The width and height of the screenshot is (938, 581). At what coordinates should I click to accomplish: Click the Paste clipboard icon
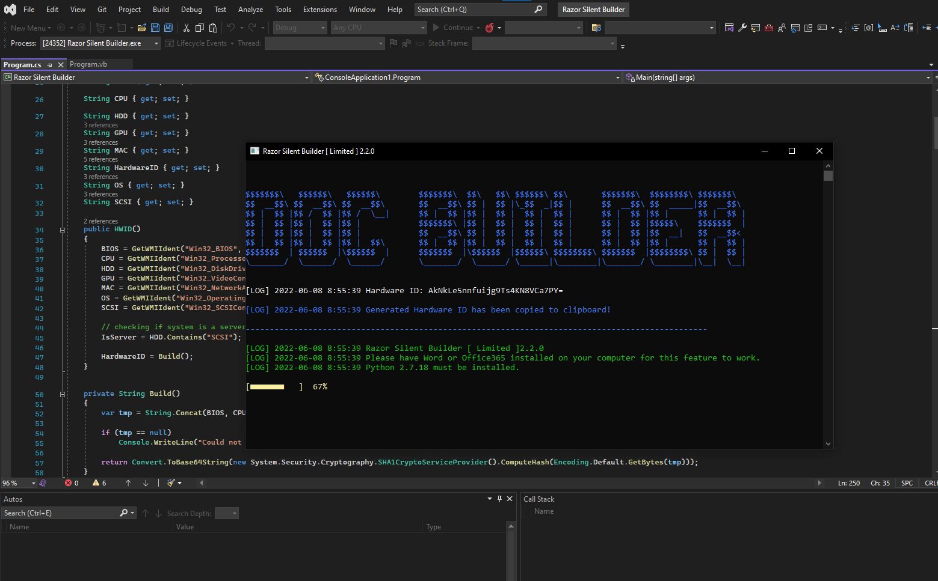click(x=213, y=28)
